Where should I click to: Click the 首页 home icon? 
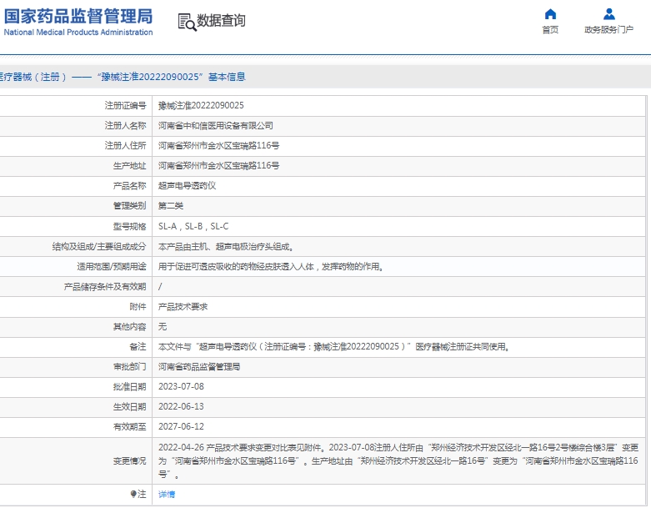(x=550, y=14)
